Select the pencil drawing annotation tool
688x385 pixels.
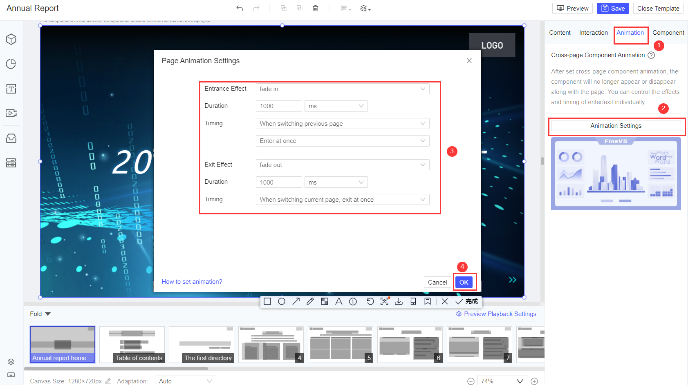click(x=310, y=301)
